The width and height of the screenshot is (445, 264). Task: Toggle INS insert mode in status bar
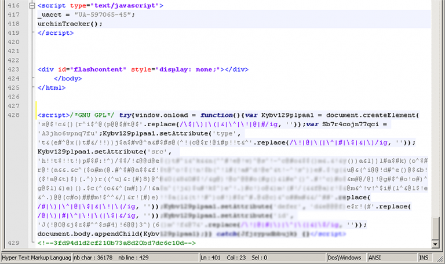pos(424,257)
